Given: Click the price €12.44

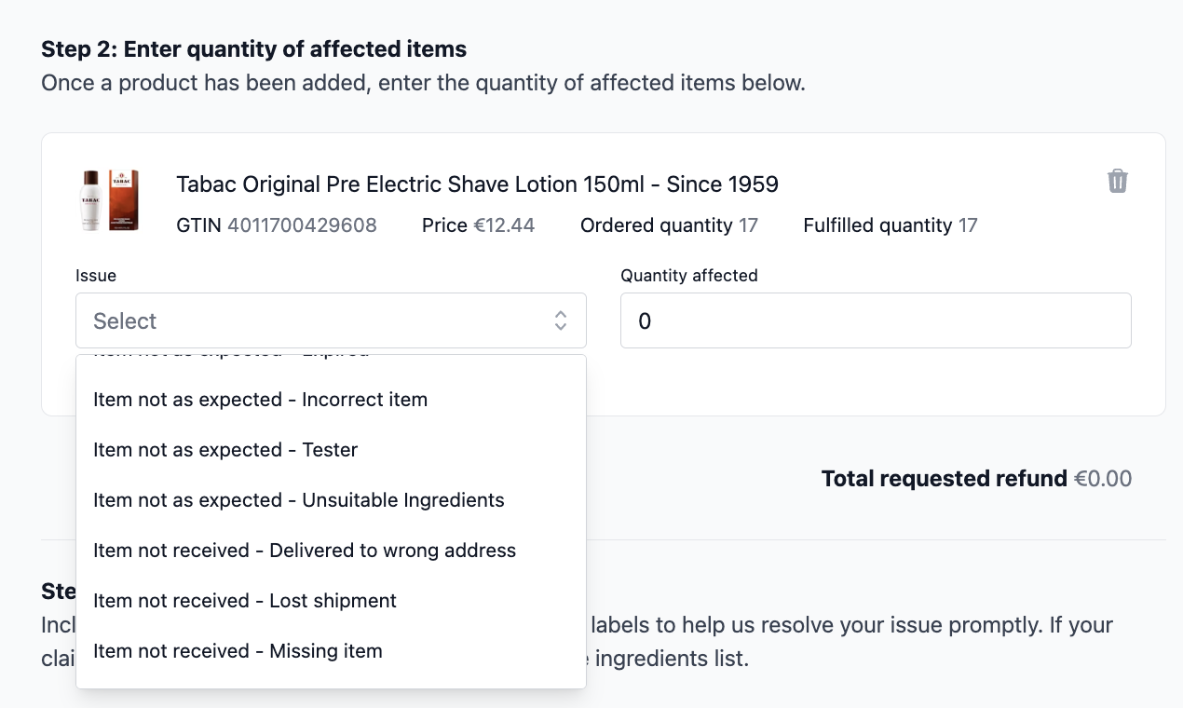Looking at the screenshot, I should click(x=504, y=225).
